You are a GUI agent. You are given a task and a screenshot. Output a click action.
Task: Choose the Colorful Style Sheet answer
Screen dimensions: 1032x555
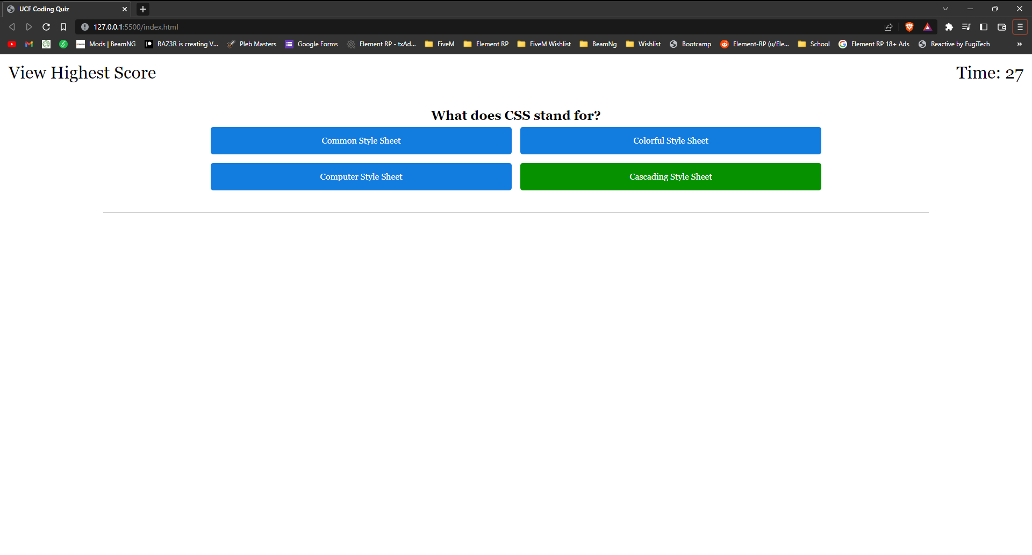pos(671,141)
